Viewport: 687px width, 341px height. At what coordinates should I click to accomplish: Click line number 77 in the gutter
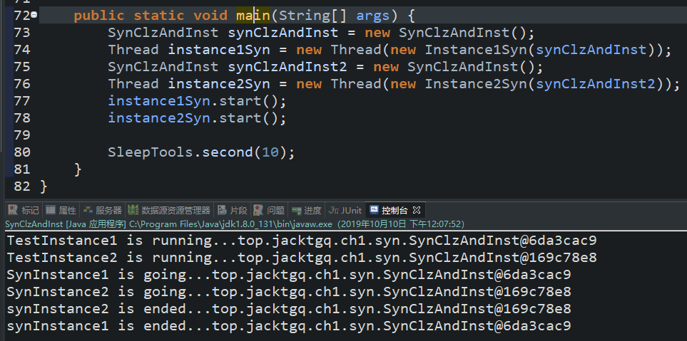(22, 101)
